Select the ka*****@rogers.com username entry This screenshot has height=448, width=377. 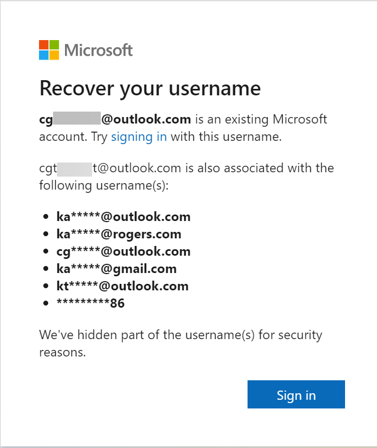pos(119,234)
